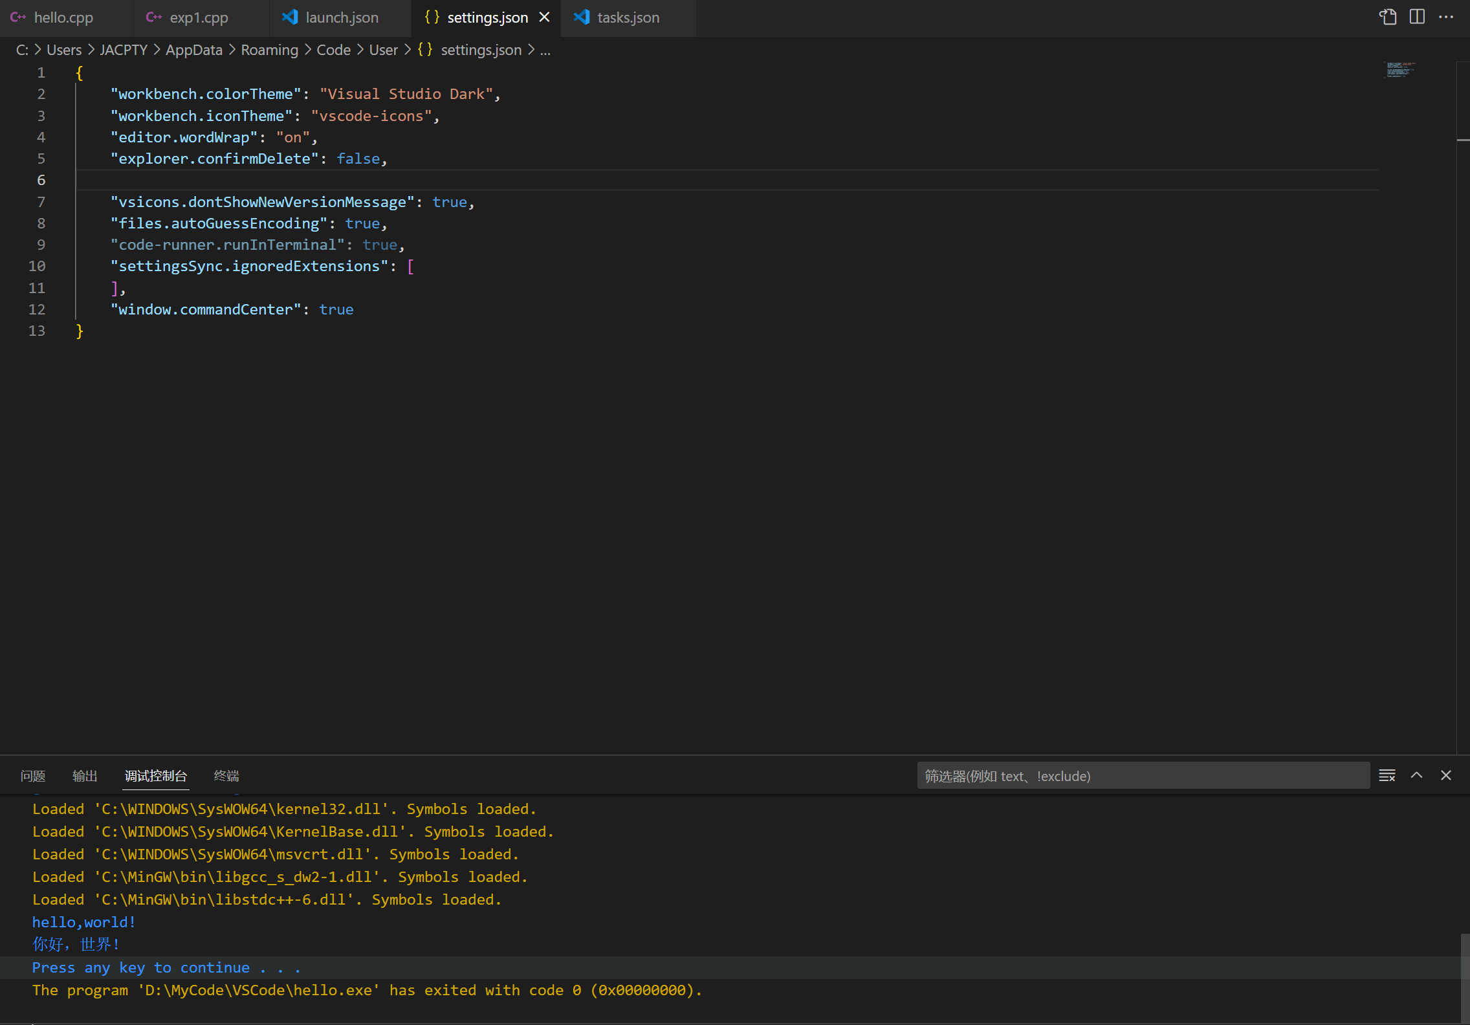Open the 问题 problems panel tab
1470x1025 pixels.
tap(32, 776)
